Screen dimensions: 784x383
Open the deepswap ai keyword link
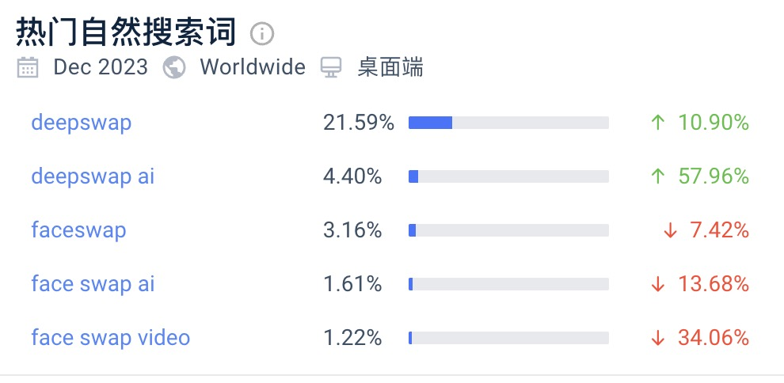(93, 176)
